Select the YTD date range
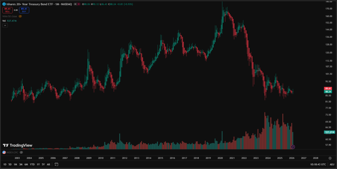Viewport: 337px width, 169px height. [x=32, y=164]
